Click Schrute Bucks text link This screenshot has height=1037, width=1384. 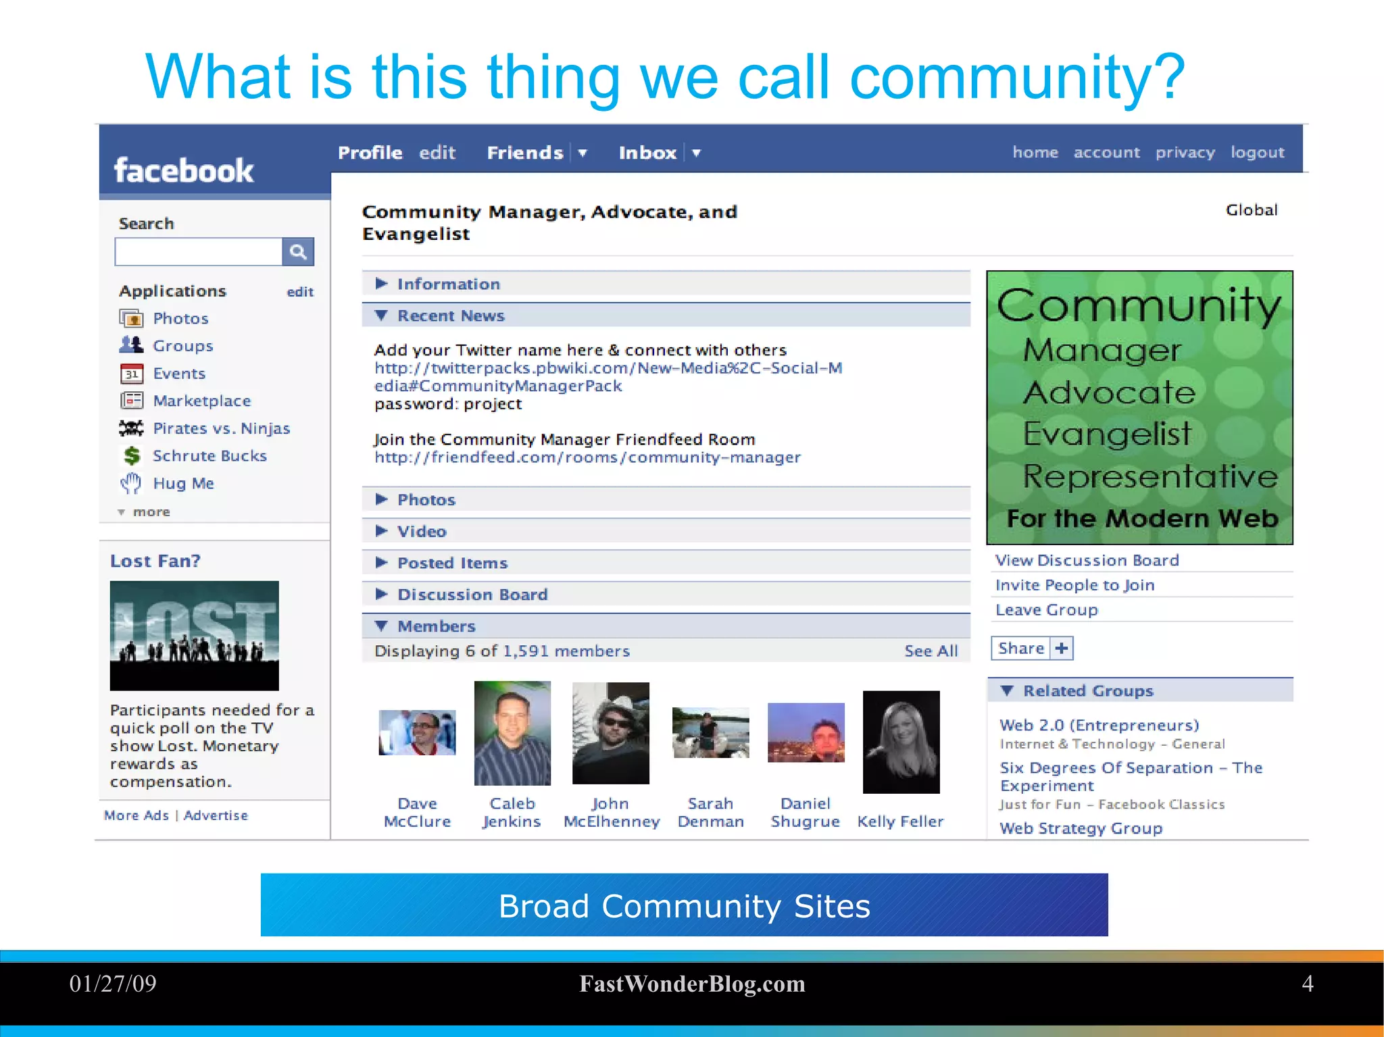click(x=210, y=456)
